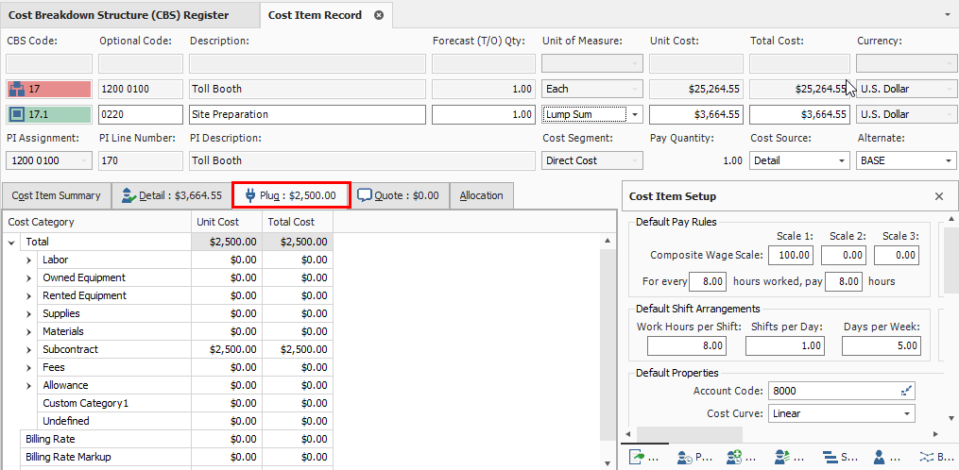Collapse the Total cost category row

pyautogui.click(x=11, y=243)
